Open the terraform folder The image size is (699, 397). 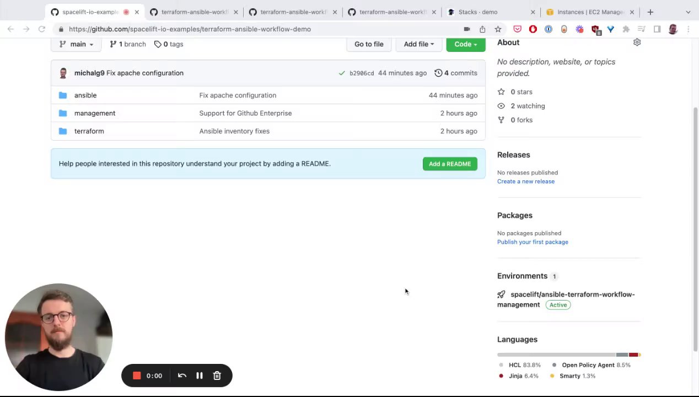point(89,131)
